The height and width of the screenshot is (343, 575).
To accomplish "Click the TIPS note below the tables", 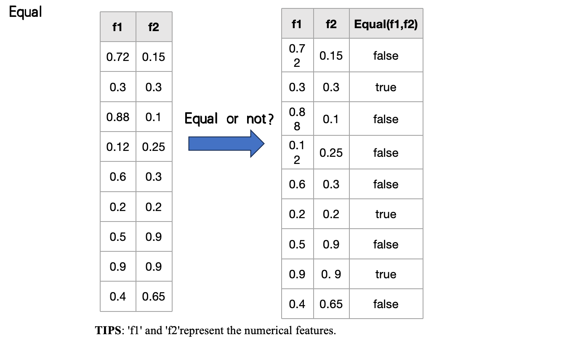I will pyautogui.click(x=216, y=330).
